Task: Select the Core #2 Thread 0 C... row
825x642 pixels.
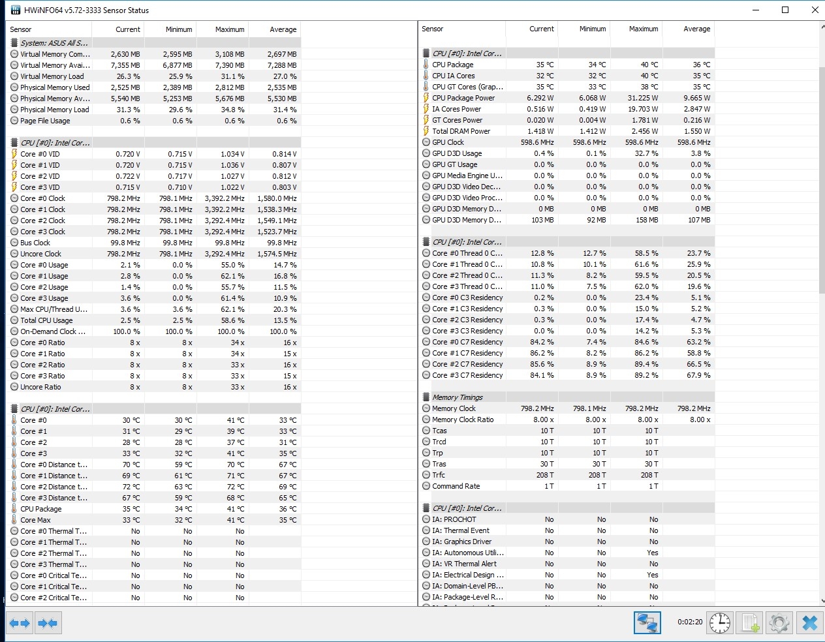Action: coord(567,275)
